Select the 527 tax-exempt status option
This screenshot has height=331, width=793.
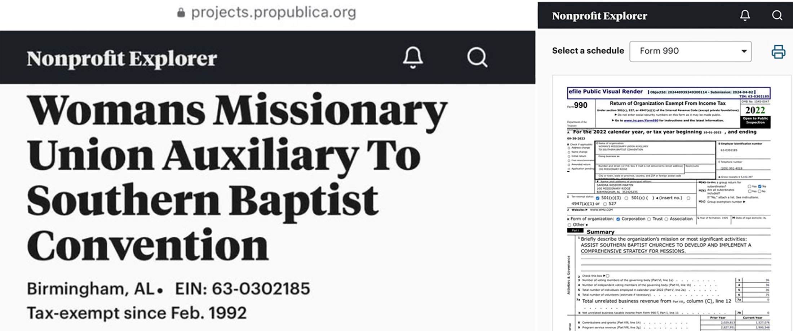(x=605, y=204)
